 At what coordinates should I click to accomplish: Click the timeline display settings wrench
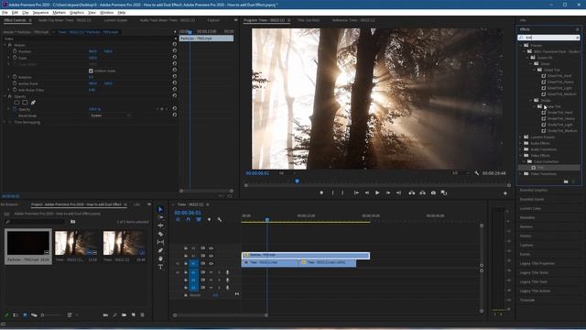220,220
